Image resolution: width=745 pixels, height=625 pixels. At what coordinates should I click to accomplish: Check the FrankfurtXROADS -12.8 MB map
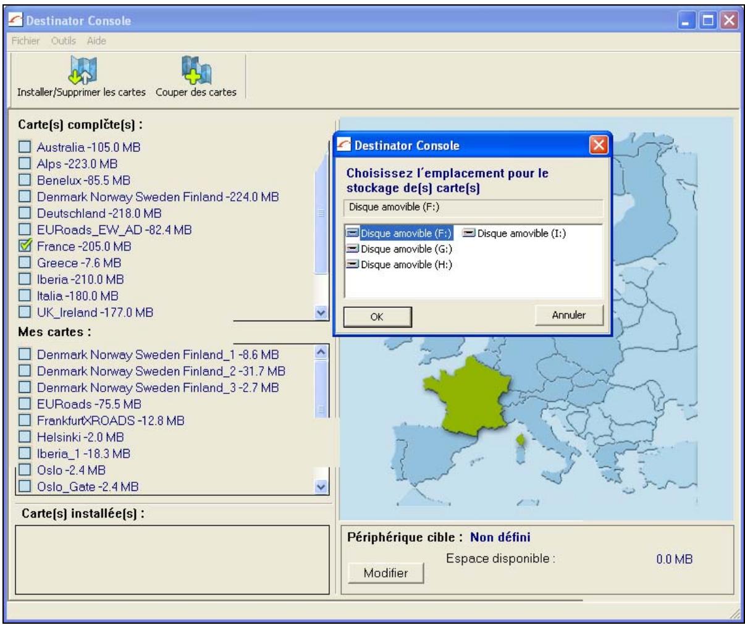point(24,421)
